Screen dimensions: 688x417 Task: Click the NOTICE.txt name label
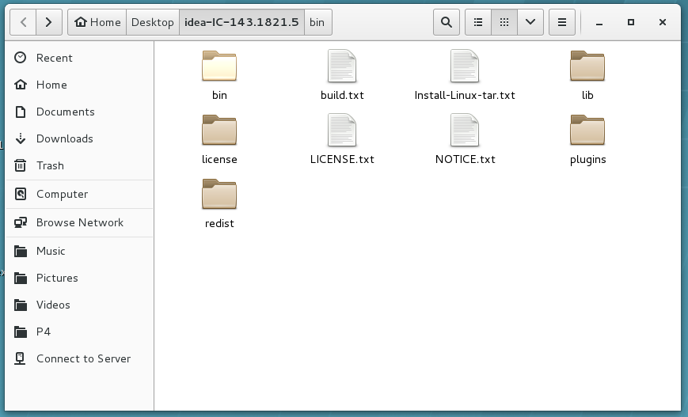click(x=465, y=159)
